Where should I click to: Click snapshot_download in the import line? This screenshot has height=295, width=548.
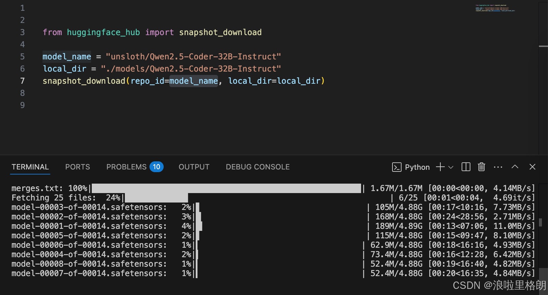tap(220, 32)
